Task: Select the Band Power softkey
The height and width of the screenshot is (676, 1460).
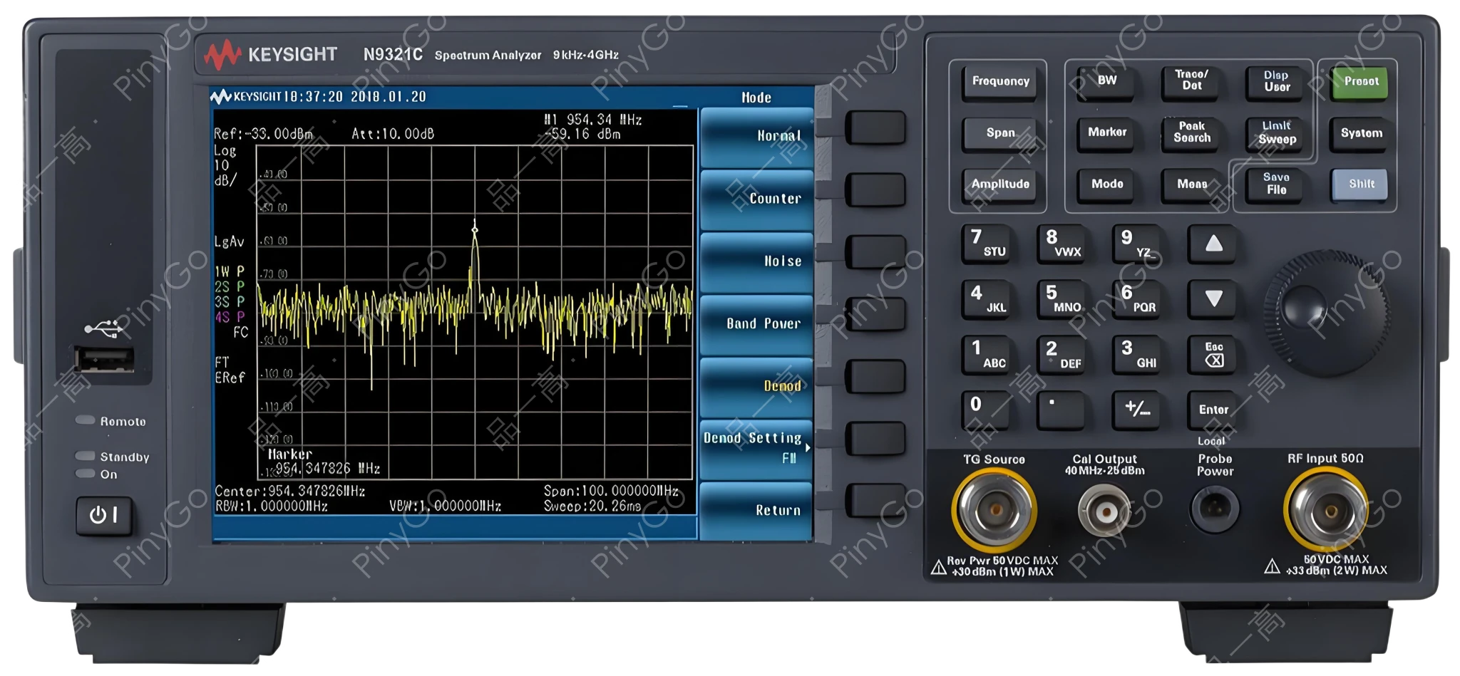Action: (x=756, y=323)
